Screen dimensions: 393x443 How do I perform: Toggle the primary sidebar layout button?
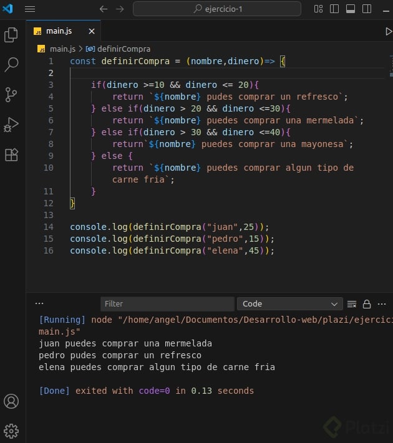point(335,9)
